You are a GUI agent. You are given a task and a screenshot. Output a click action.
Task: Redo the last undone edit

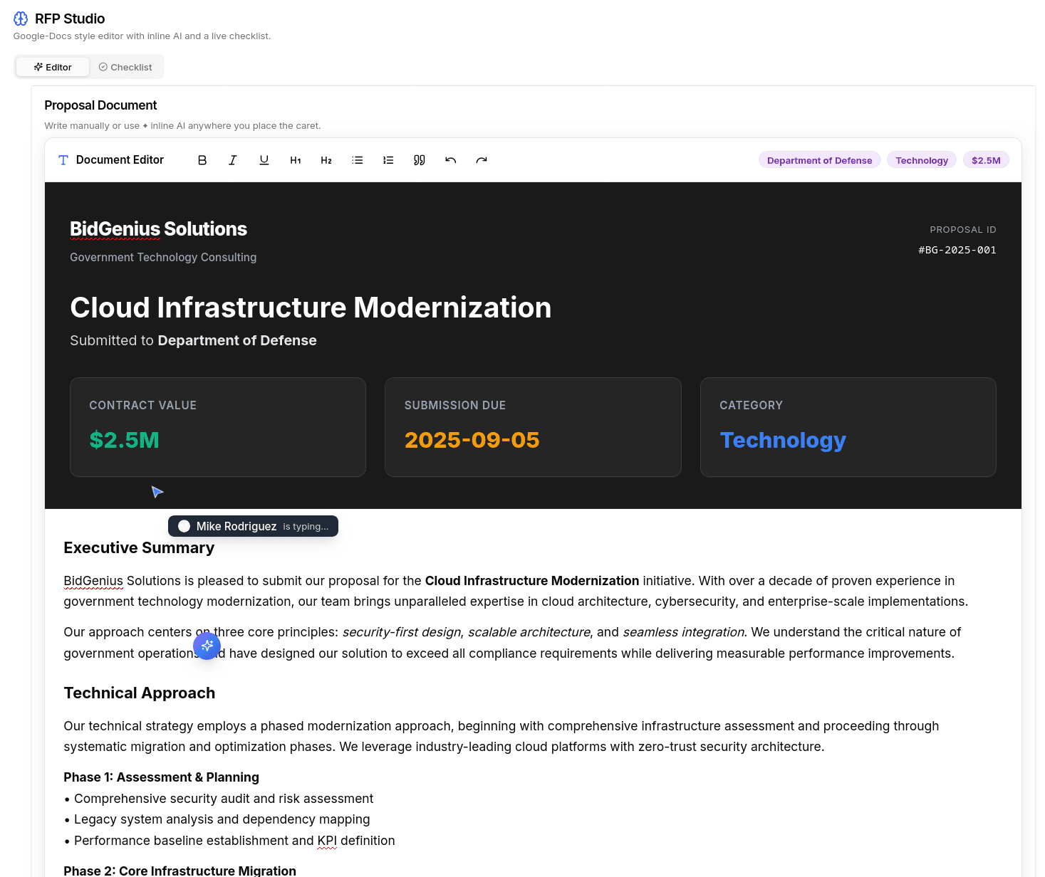[x=482, y=160]
